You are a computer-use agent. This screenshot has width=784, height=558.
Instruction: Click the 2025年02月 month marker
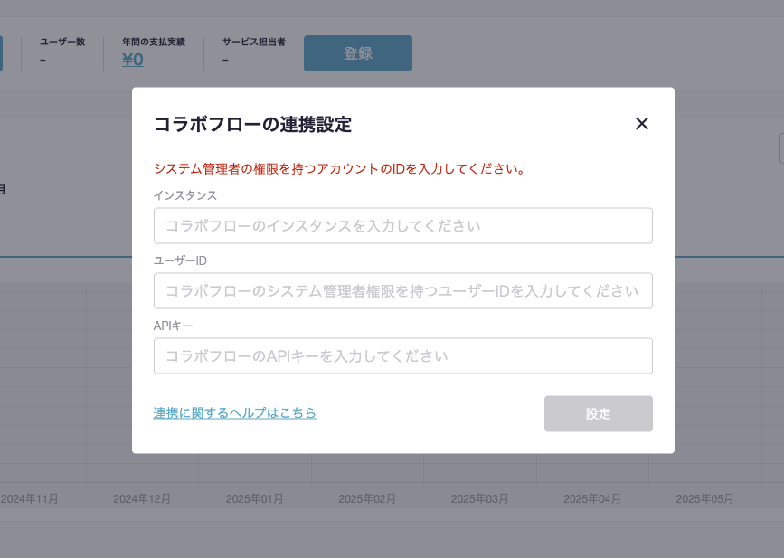tap(367, 499)
